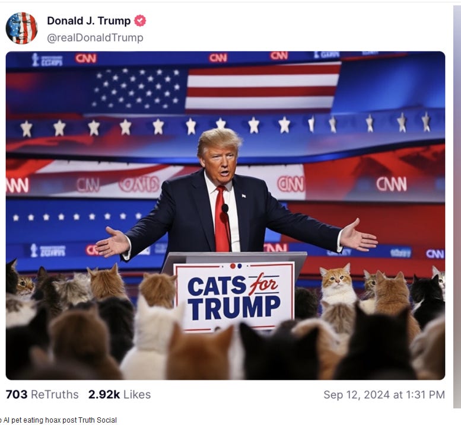
Task: Click the 'Cats for Trump' podium sign
Action: [x=234, y=296]
